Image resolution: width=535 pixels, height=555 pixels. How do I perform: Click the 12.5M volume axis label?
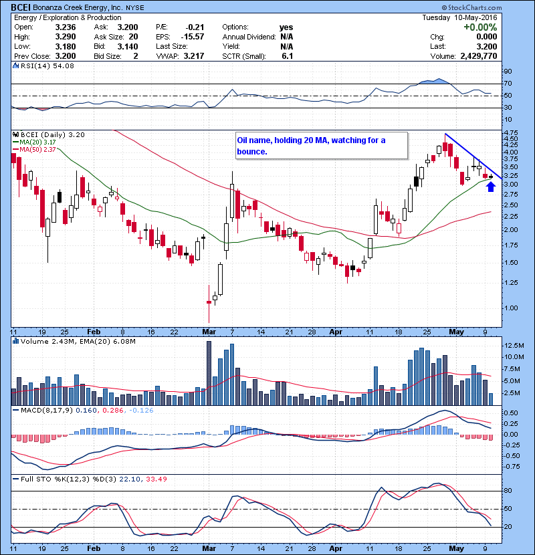[514, 345]
